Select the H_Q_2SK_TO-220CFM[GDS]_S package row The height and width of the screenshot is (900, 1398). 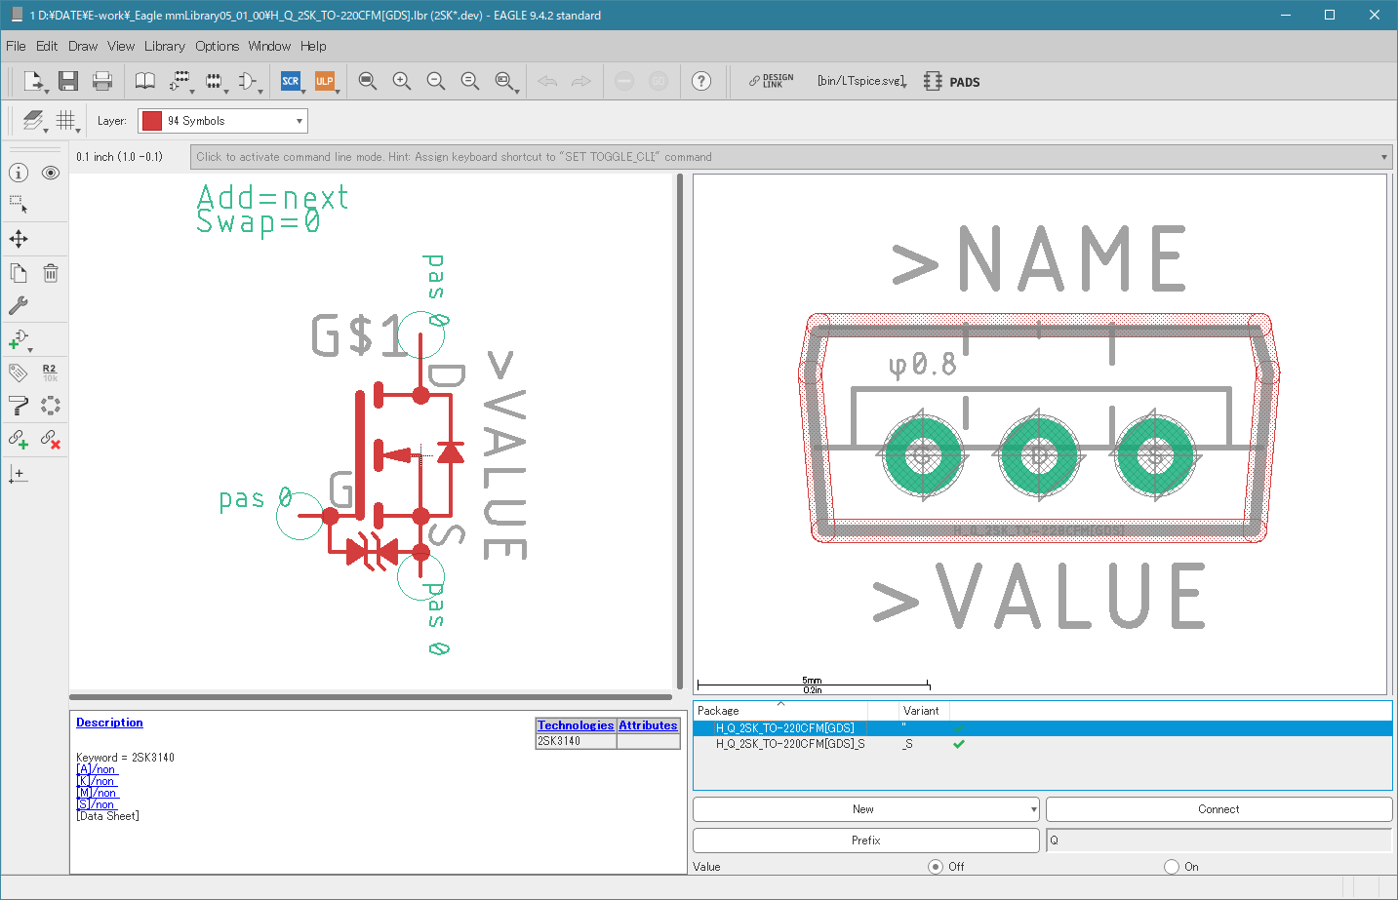click(790, 744)
